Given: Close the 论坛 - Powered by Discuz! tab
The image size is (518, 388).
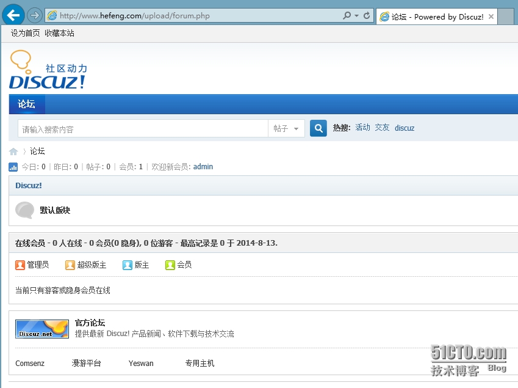Looking at the screenshot, I should tap(491, 16).
